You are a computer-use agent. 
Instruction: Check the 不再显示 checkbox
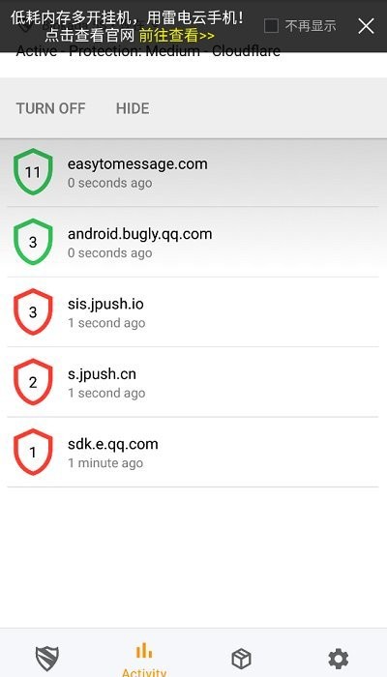click(x=271, y=26)
